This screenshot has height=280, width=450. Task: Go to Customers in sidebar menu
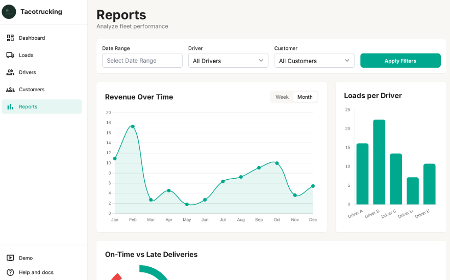click(32, 90)
